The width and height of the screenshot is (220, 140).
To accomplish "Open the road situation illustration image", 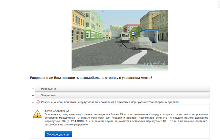I will (x=120, y=40).
